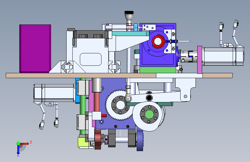The image size is (250, 162).
Task: Click the pink motor mounting plate on right
Action: (200, 60)
